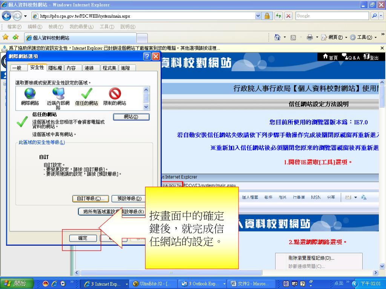Click the zone list scroll down arrow
Screen dimensions: 386x289
click(146, 107)
